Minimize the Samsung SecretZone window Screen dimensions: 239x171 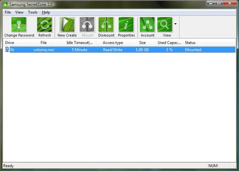coord(211,3)
